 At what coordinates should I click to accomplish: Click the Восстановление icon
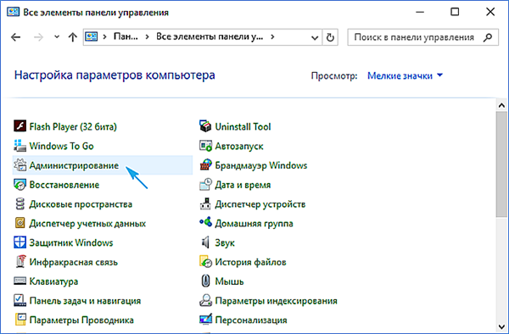click(20, 185)
